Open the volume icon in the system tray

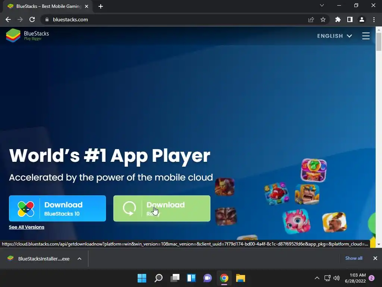click(336, 278)
